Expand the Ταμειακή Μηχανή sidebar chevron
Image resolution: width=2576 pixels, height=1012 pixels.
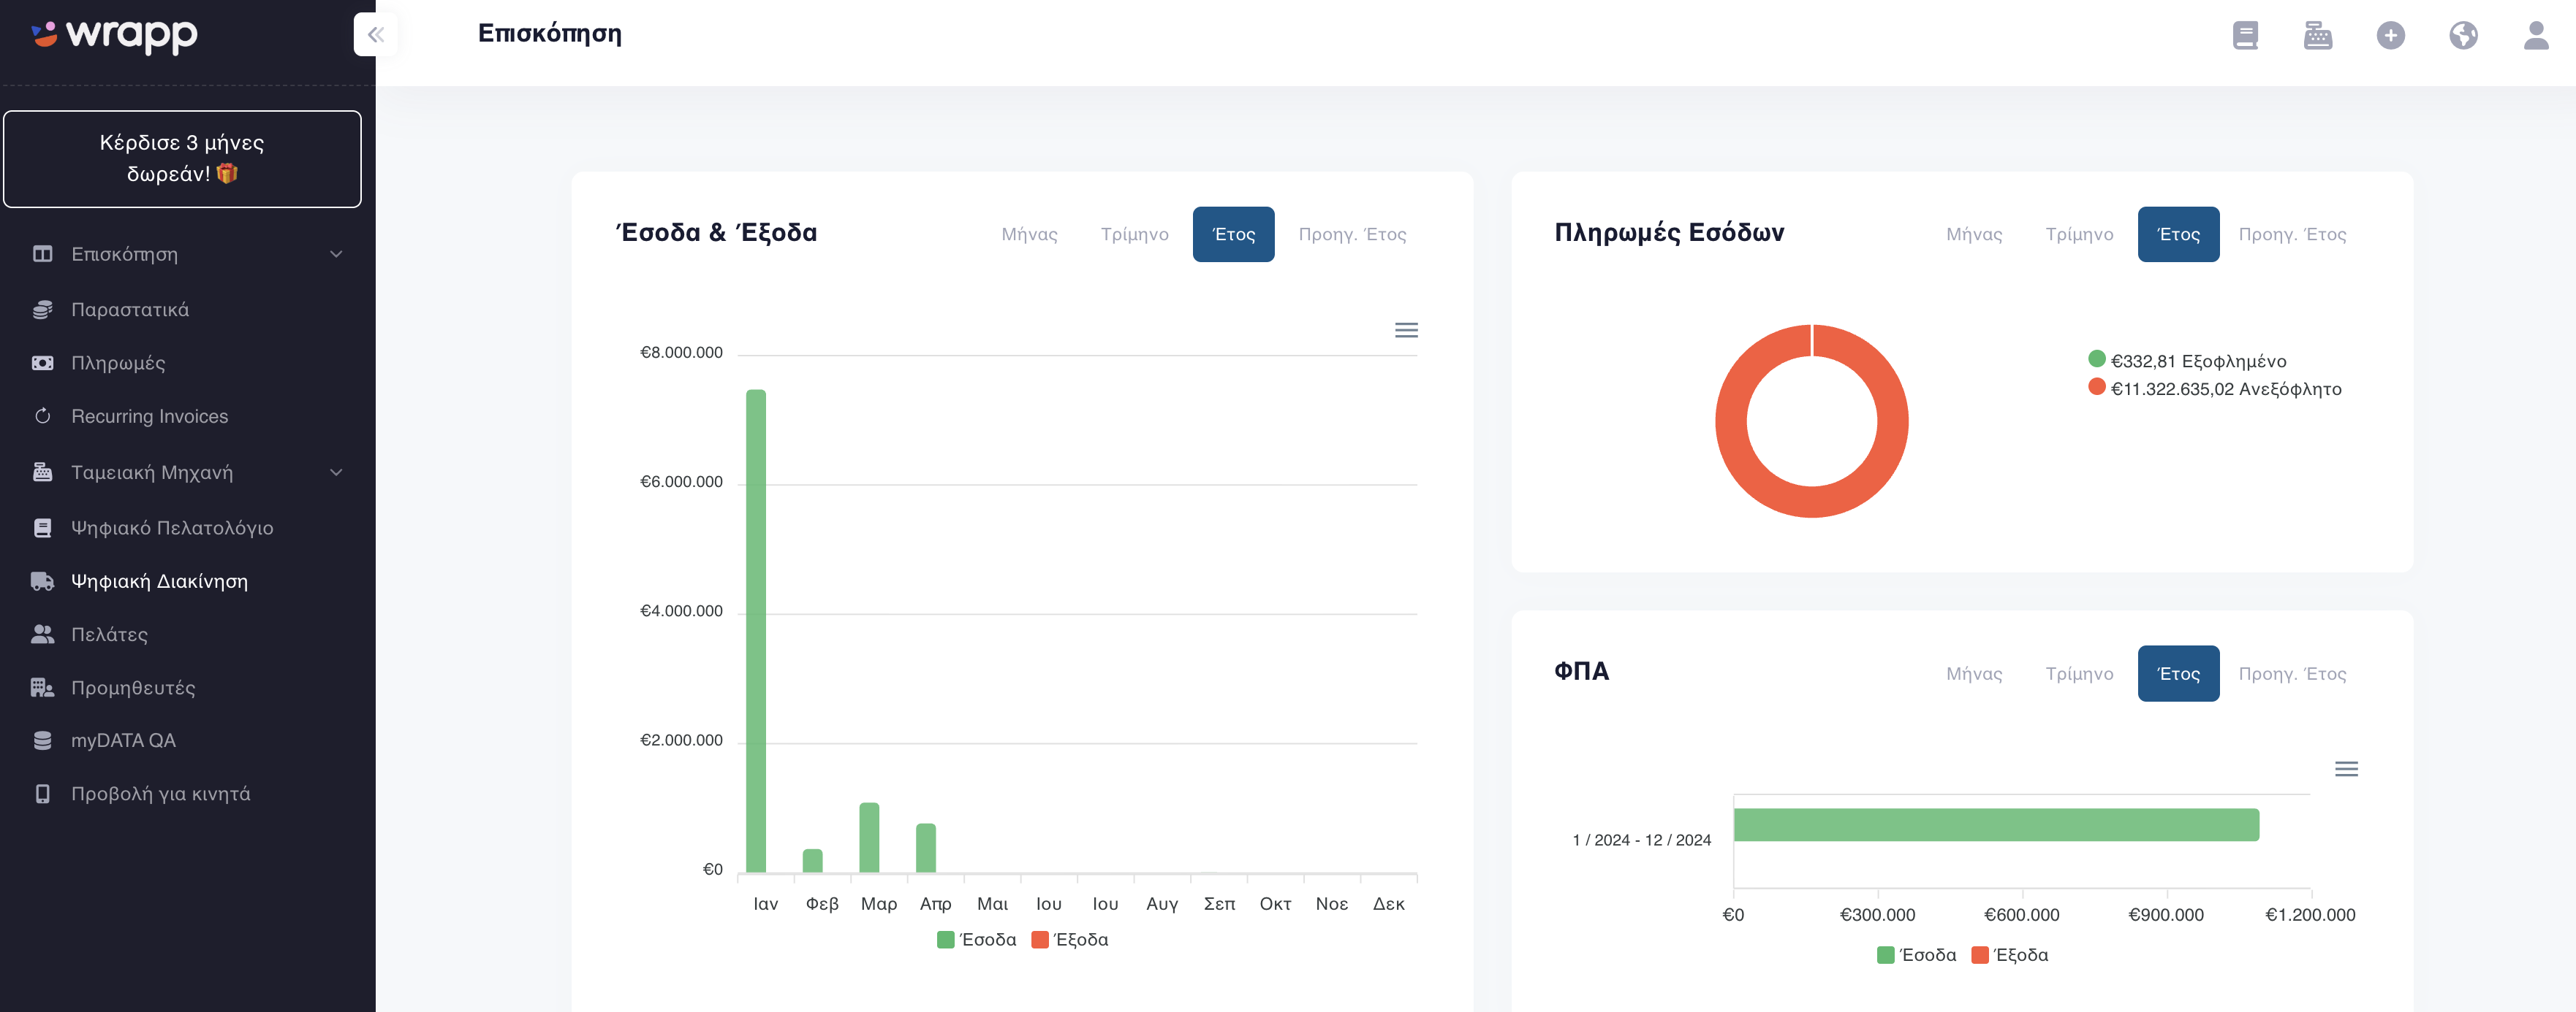pos(336,472)
